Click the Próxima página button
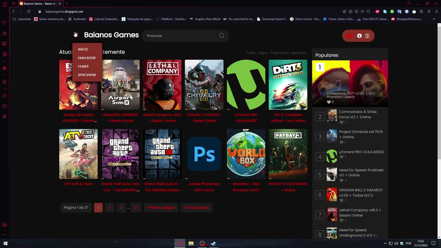Screen dimensions: 441x248 (x=161, y=207)
